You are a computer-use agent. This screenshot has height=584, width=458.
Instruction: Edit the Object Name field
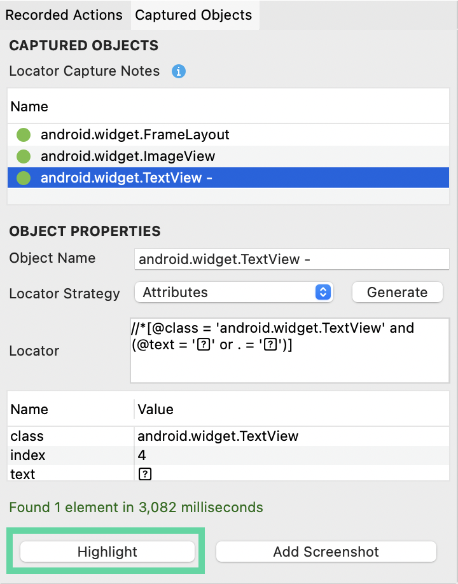[x=291, y=259]
